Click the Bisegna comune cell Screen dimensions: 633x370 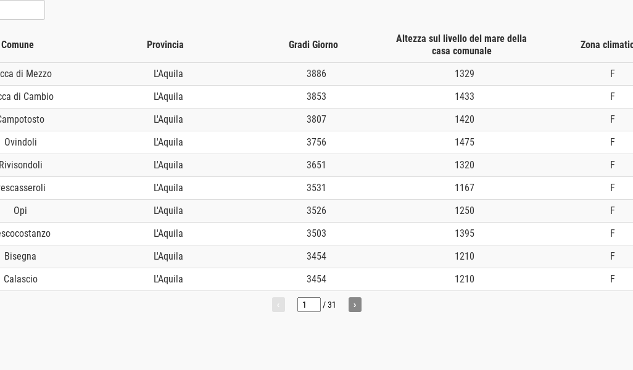(x=20, y=257)
